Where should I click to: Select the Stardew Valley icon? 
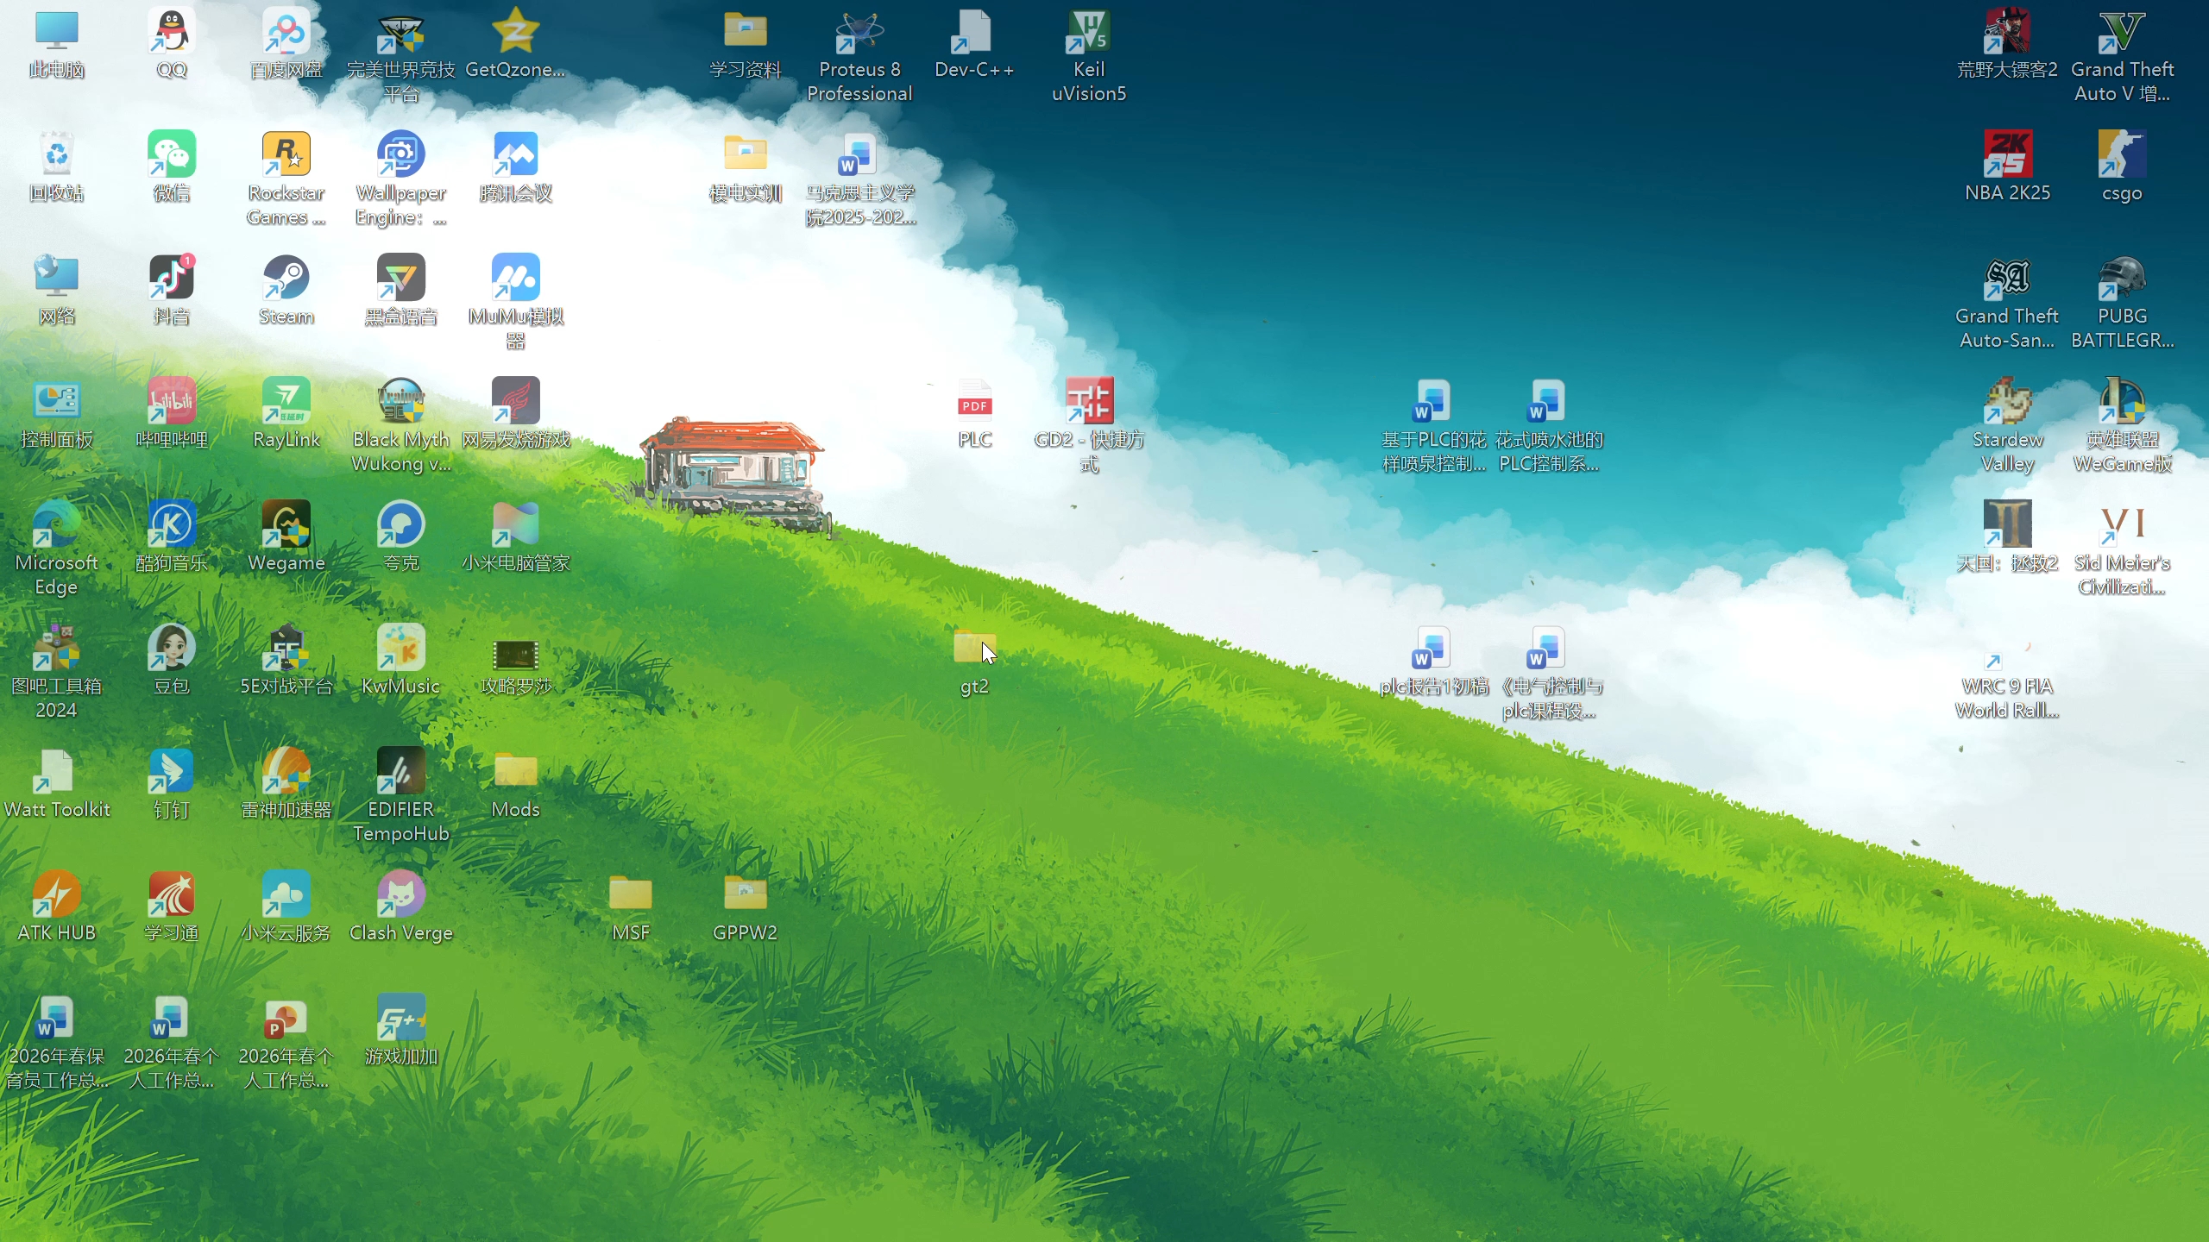tap(2008, 402)
